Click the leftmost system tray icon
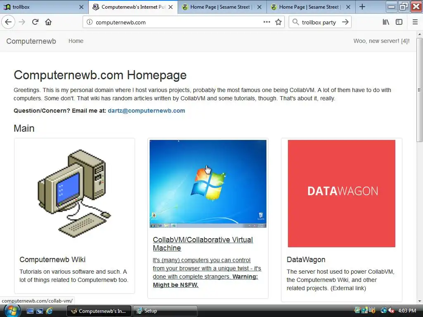423x317 pixels. click(x=357, y=310)
